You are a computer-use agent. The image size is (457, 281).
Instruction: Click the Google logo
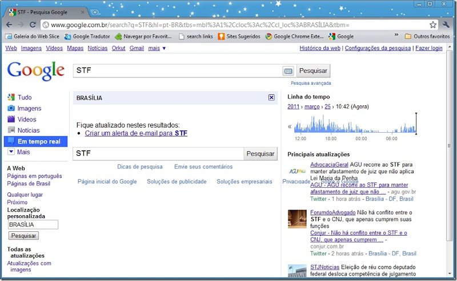click(x=35, y=70)
